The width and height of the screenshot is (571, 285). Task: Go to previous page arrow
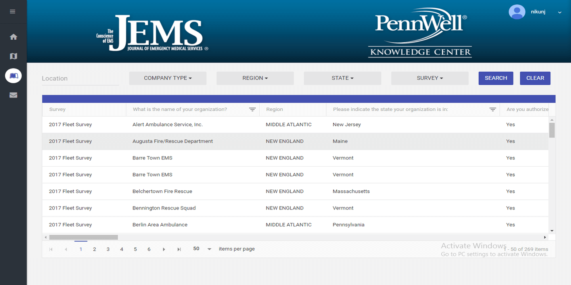tap(66, 249)
